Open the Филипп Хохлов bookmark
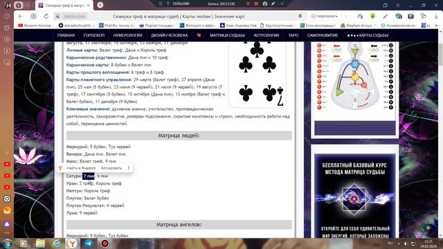This screenshot has width=443, height=249. point(35,26)
